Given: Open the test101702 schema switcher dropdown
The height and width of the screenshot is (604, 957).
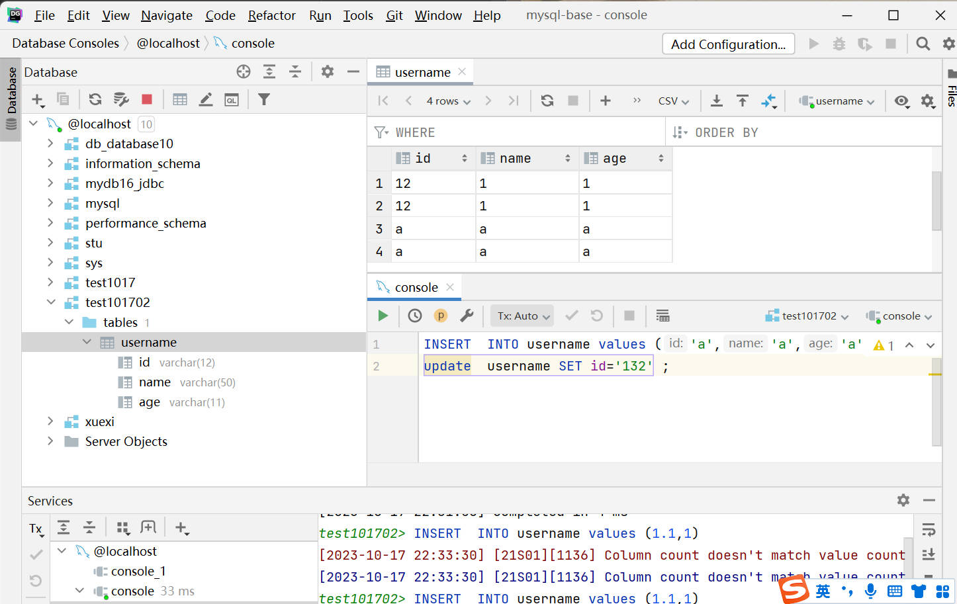Looking at the screenshot, I should pos(807,316).
